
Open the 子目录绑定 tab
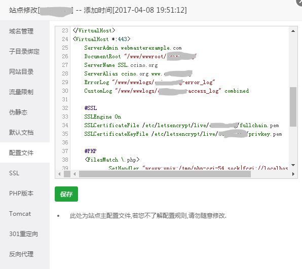tap(25, 51)
